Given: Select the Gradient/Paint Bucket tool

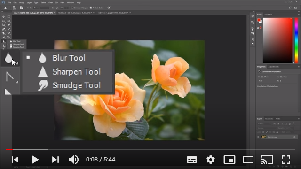Looking at the screenshot, I should point(9,38).
